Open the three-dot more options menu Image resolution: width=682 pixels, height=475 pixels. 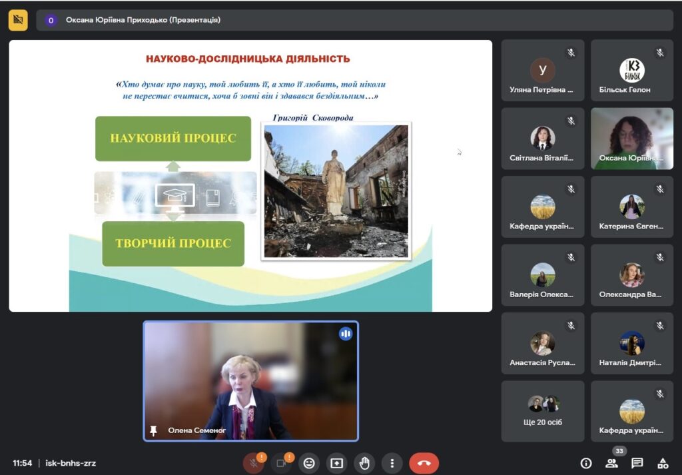click(392, 463)
